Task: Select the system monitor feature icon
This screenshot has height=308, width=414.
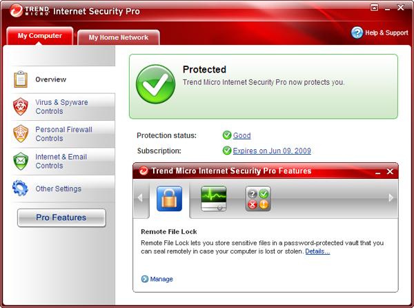Action: (x=213, y=198)
